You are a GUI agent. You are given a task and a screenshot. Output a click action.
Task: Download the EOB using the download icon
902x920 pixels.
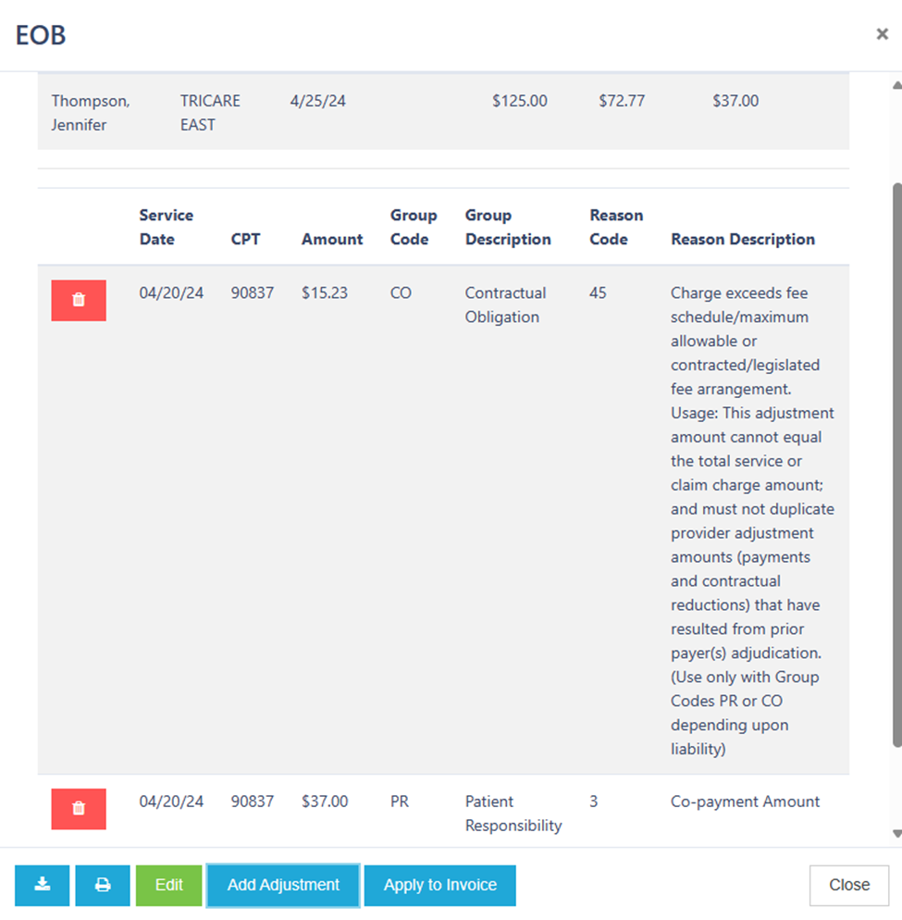43,885
